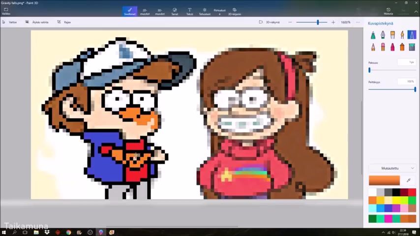Choose the purple color swatch
The image size is (420, 236).
point(396,208)
